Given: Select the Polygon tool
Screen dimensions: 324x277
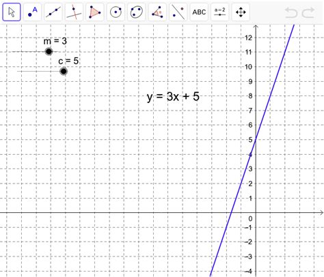Looking at the screenshot, I should pos(95,12).
